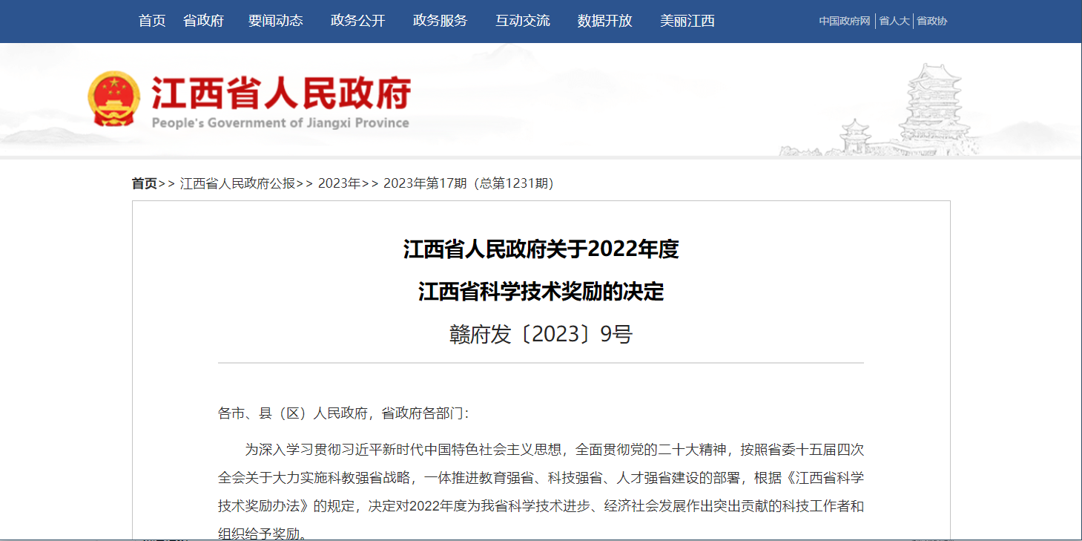Return via the 首页 breadcrumb link
The width and height of the screenshot is (1082, 541).
(x=145, y=183)
